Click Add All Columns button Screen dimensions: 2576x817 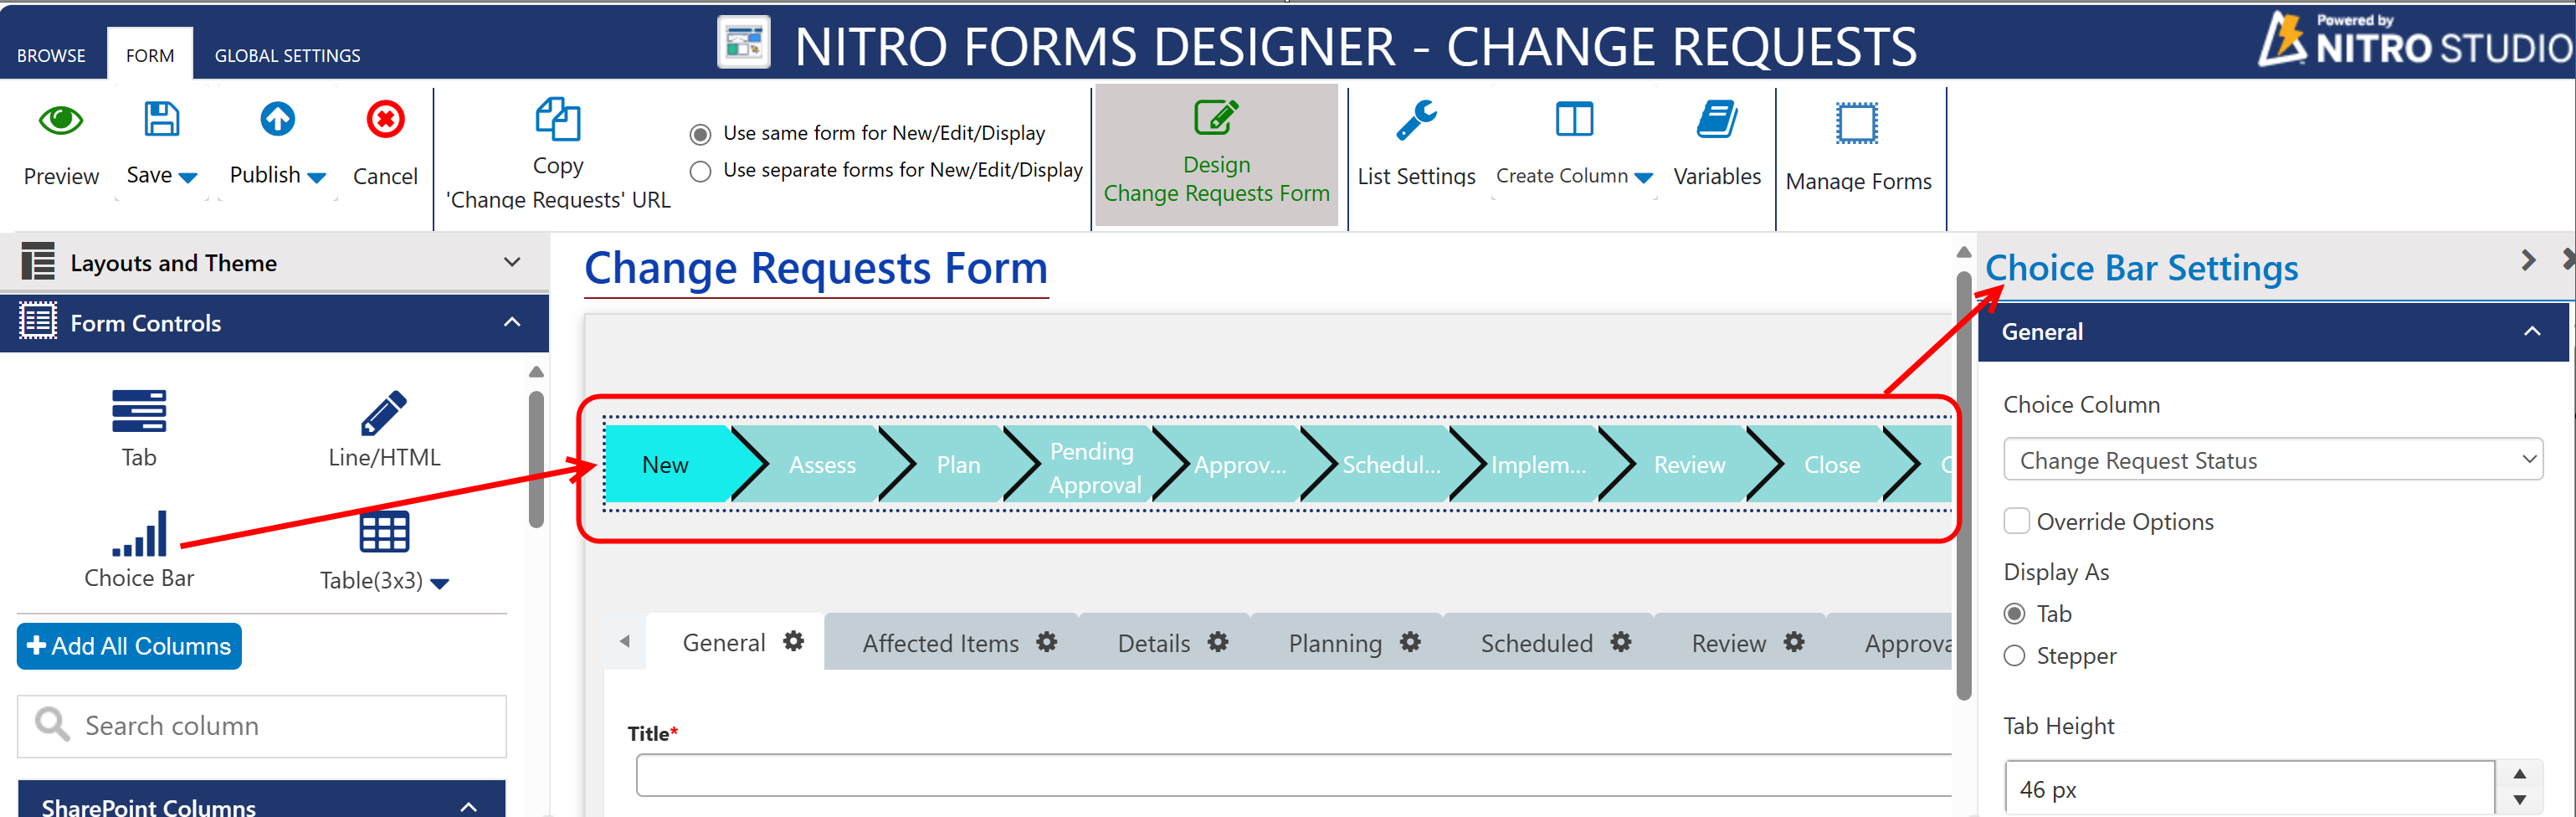tap(129, 645)
